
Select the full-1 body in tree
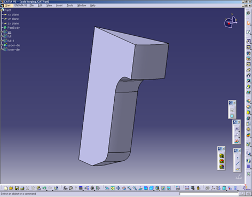pos(11,41)
